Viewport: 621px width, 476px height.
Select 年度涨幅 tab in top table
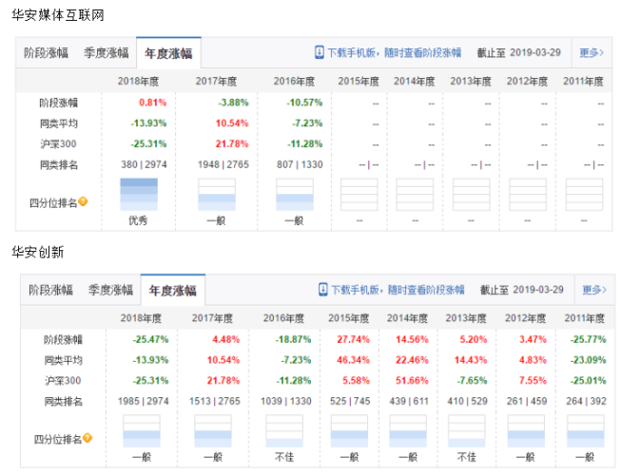pos(168,53)
